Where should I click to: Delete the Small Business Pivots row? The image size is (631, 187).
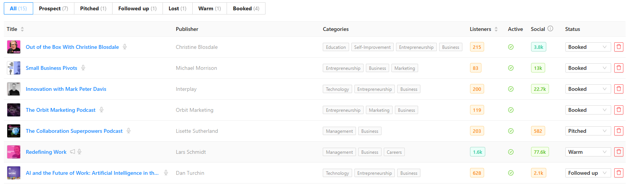(619, 68)
